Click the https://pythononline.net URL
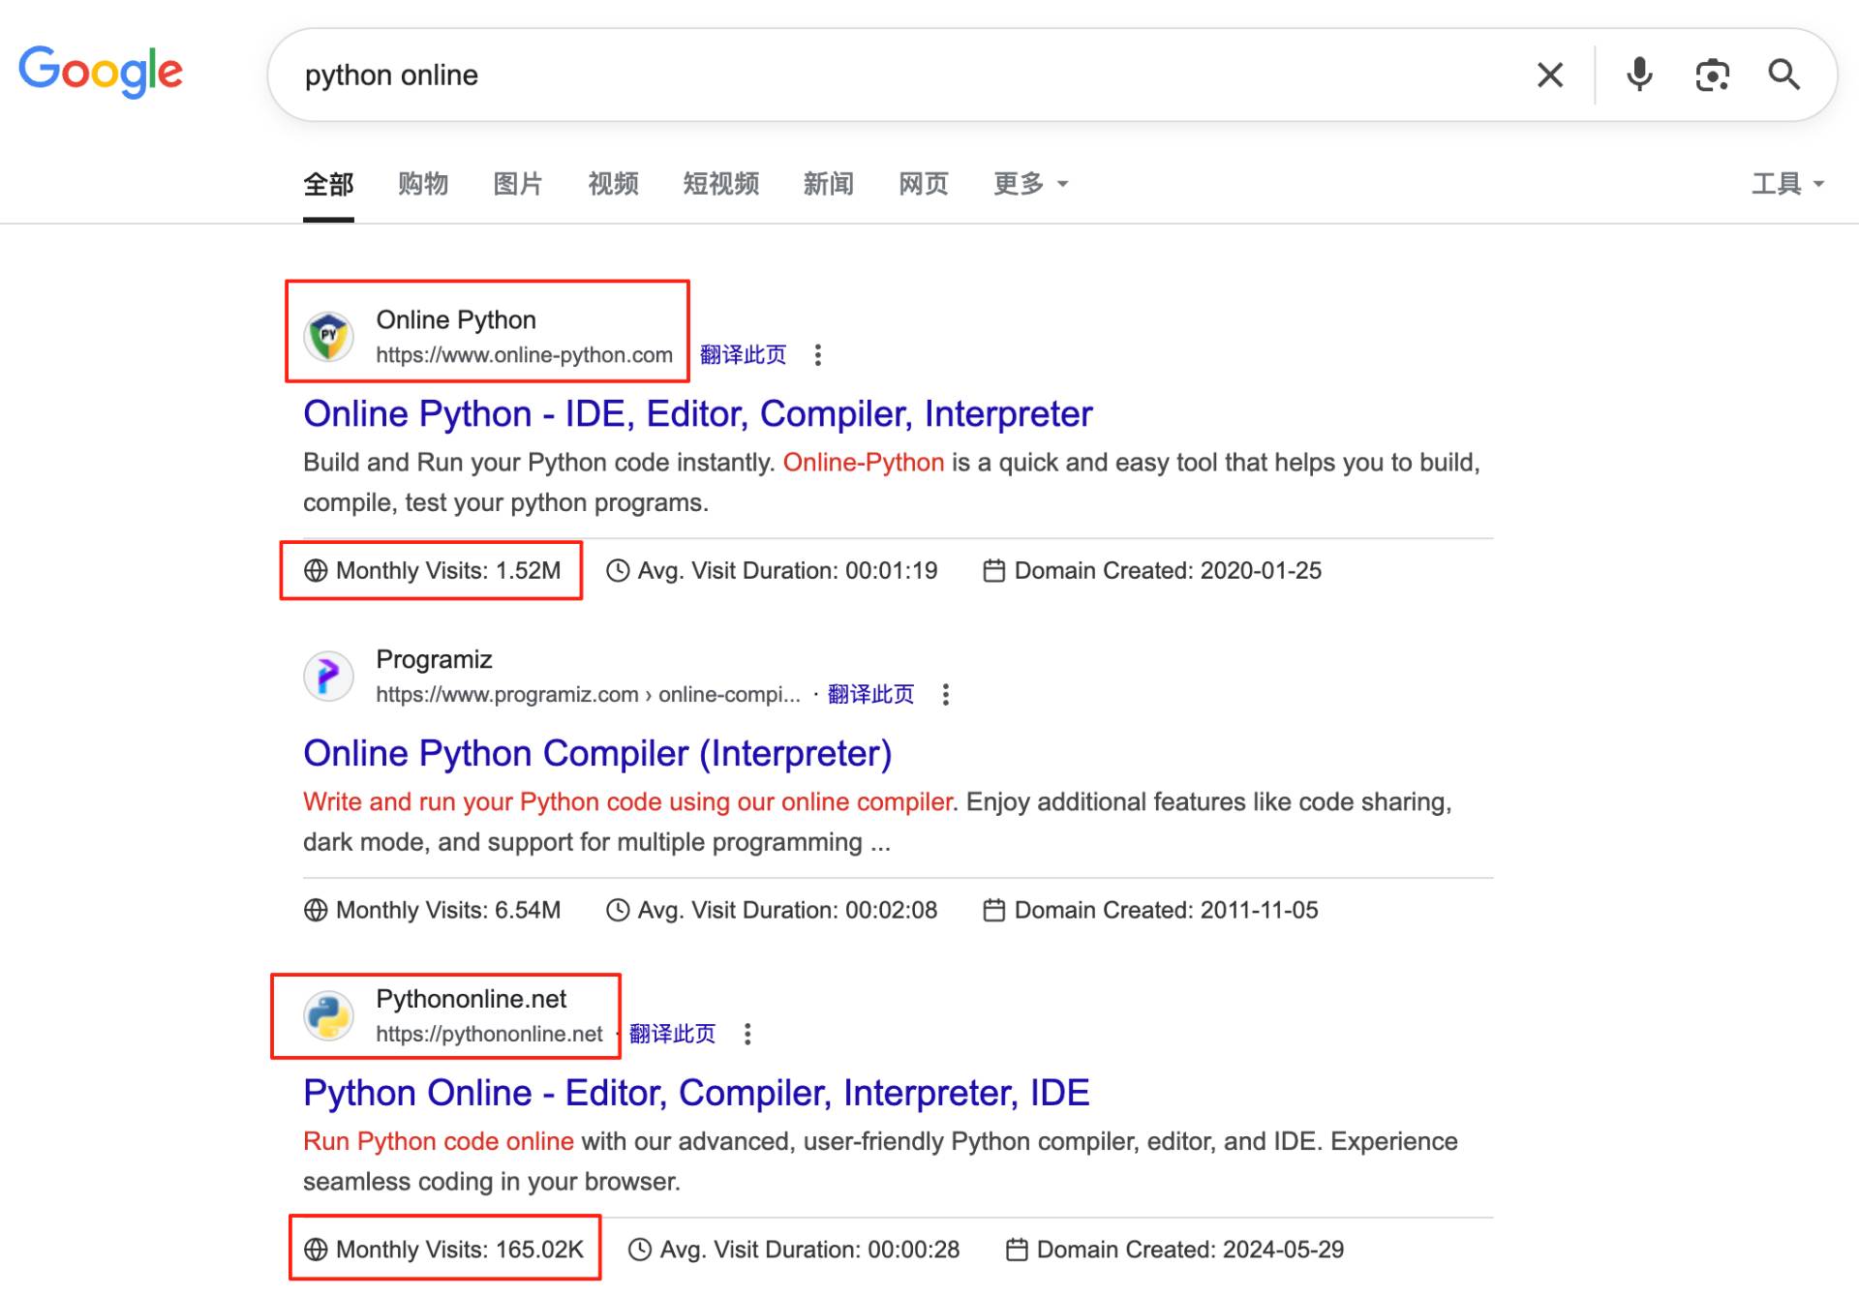The image size is (1859, 1296). (x=489, y=1034)
